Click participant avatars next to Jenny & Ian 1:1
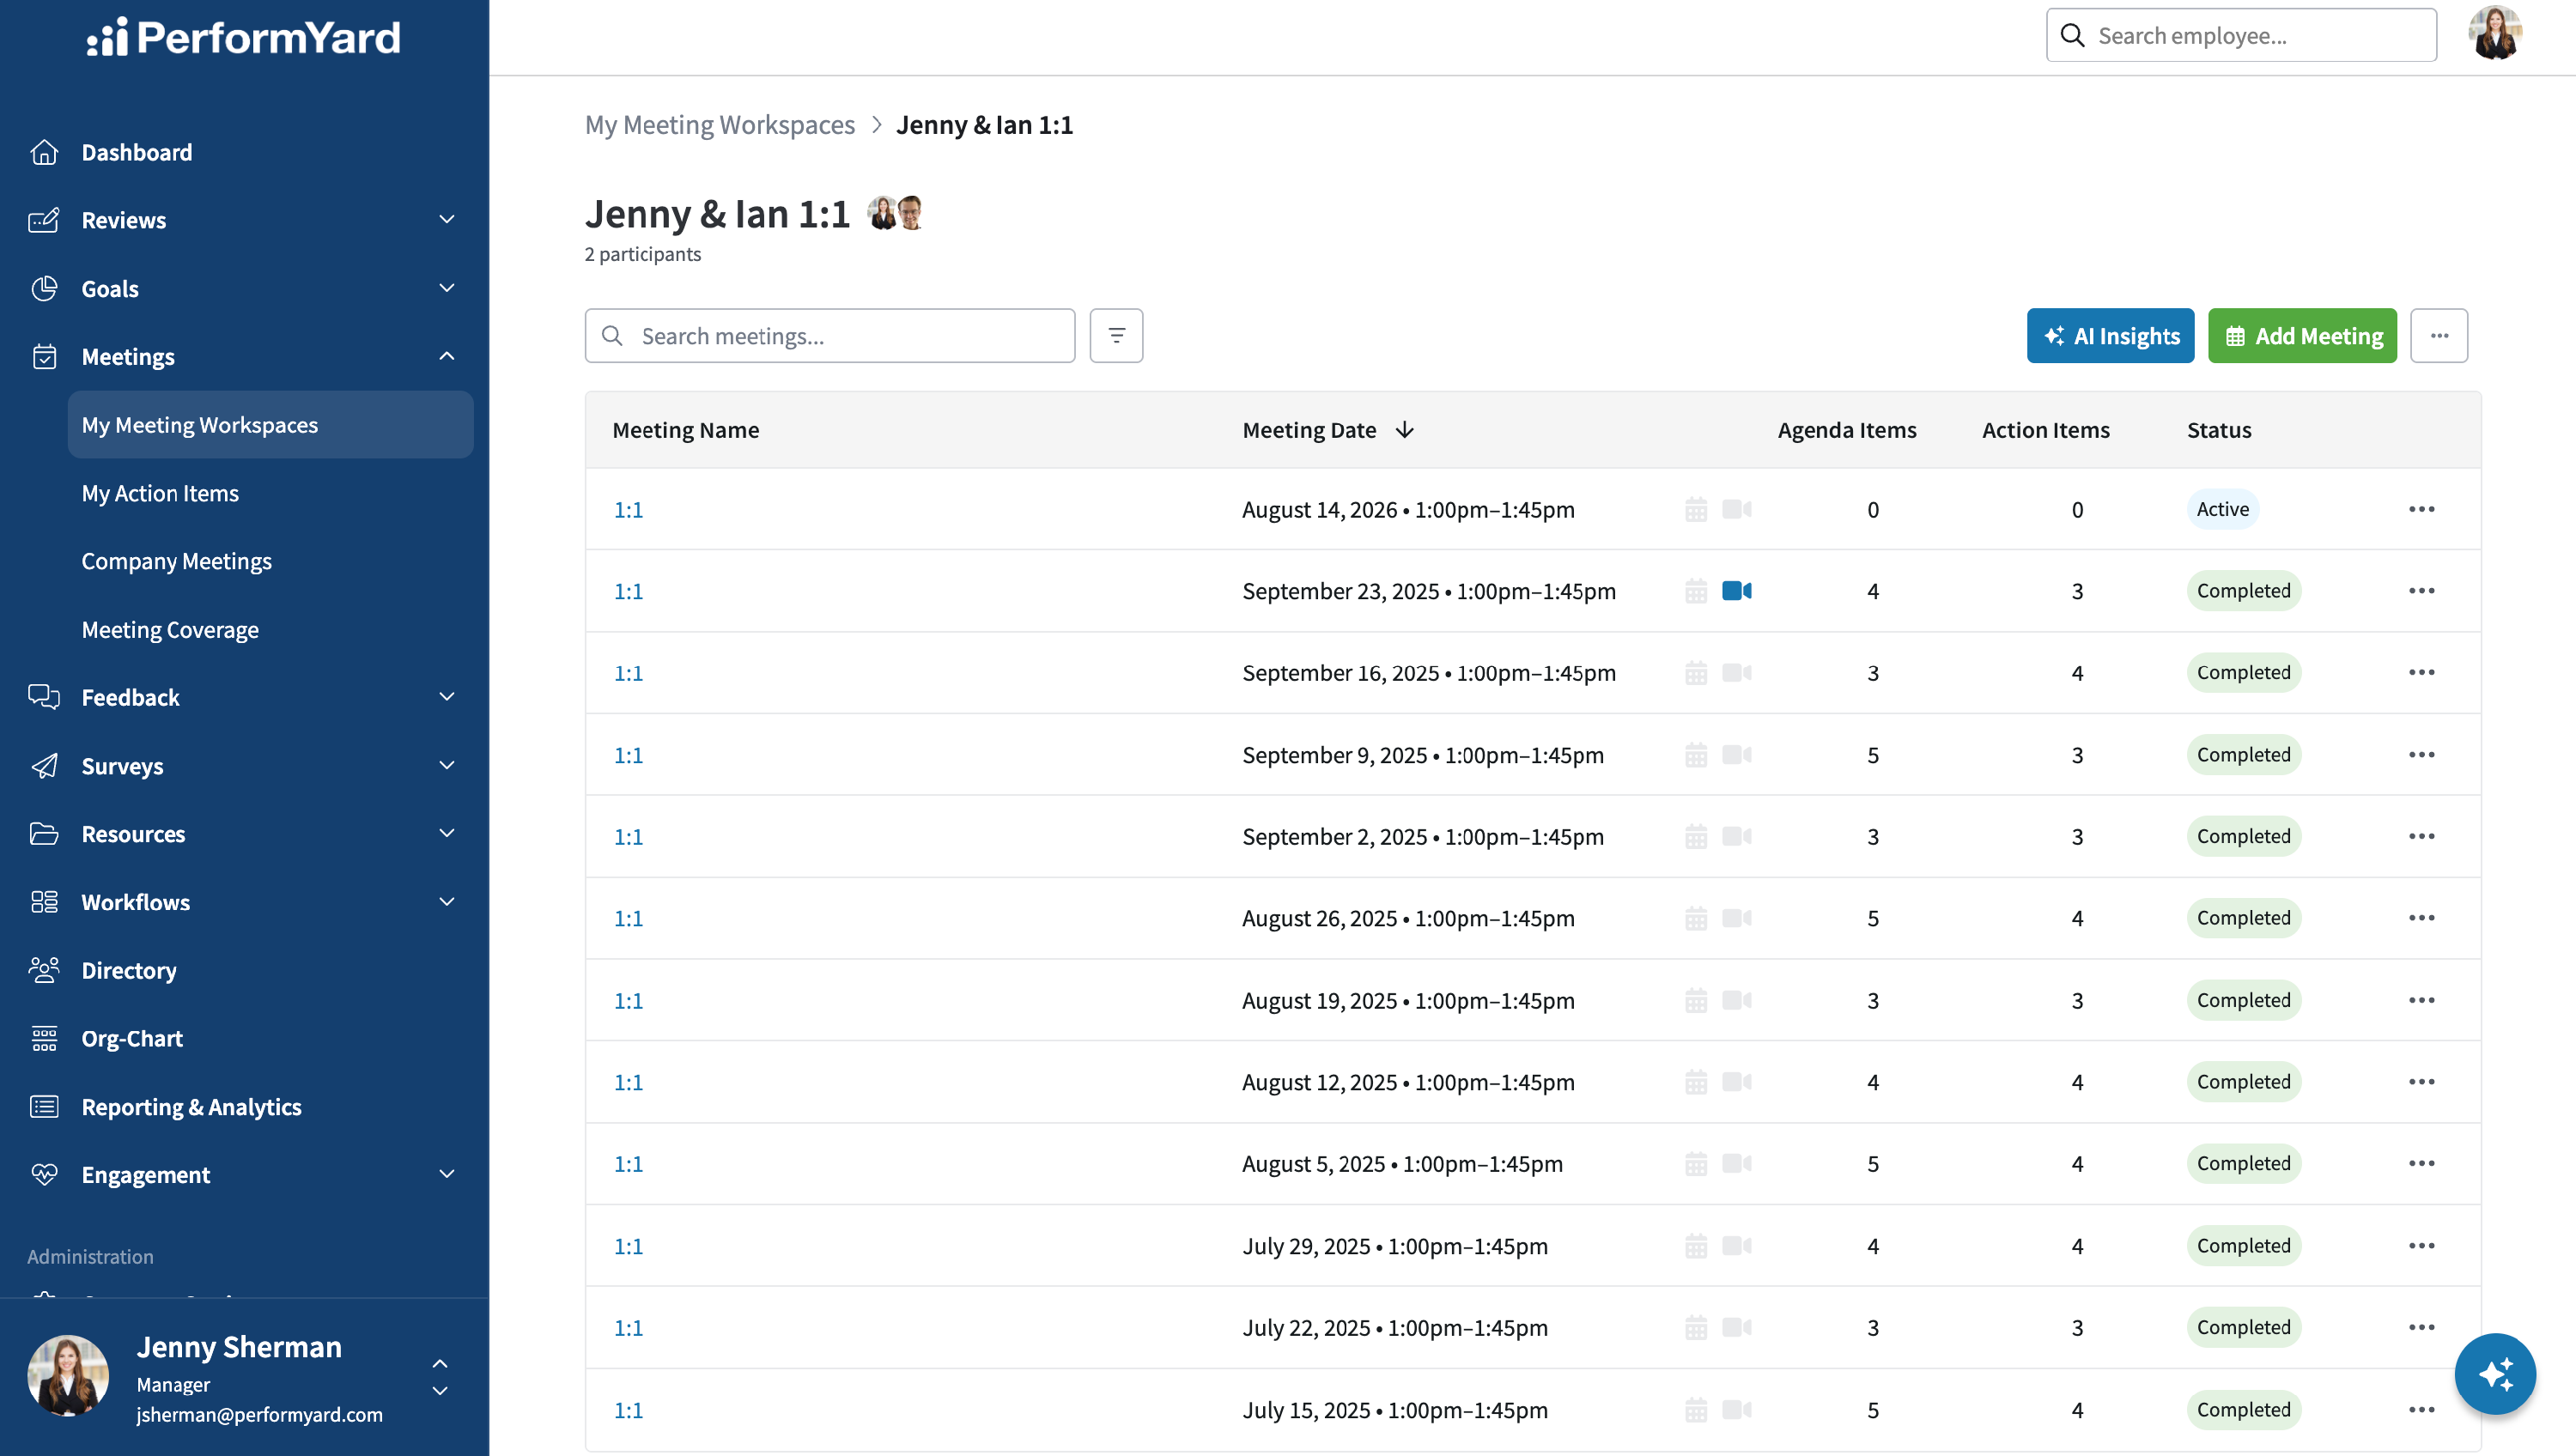The height and width of the screenshot is (1456, 2576). coord(894,213)
